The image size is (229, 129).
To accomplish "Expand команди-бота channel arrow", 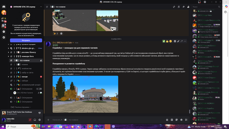I will tap(9, 56).
